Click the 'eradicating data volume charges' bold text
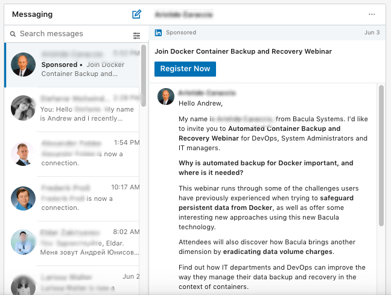Image resolution: width=391 pixels, height=295 pixels. coord(278,252)
